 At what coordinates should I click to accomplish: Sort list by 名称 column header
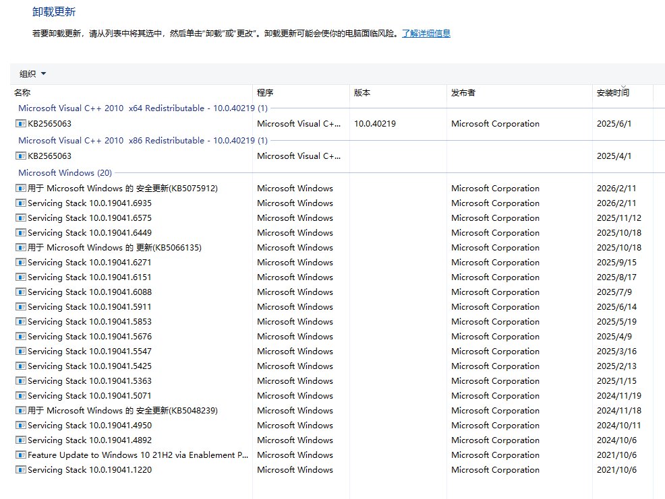[x=23, y=93]
